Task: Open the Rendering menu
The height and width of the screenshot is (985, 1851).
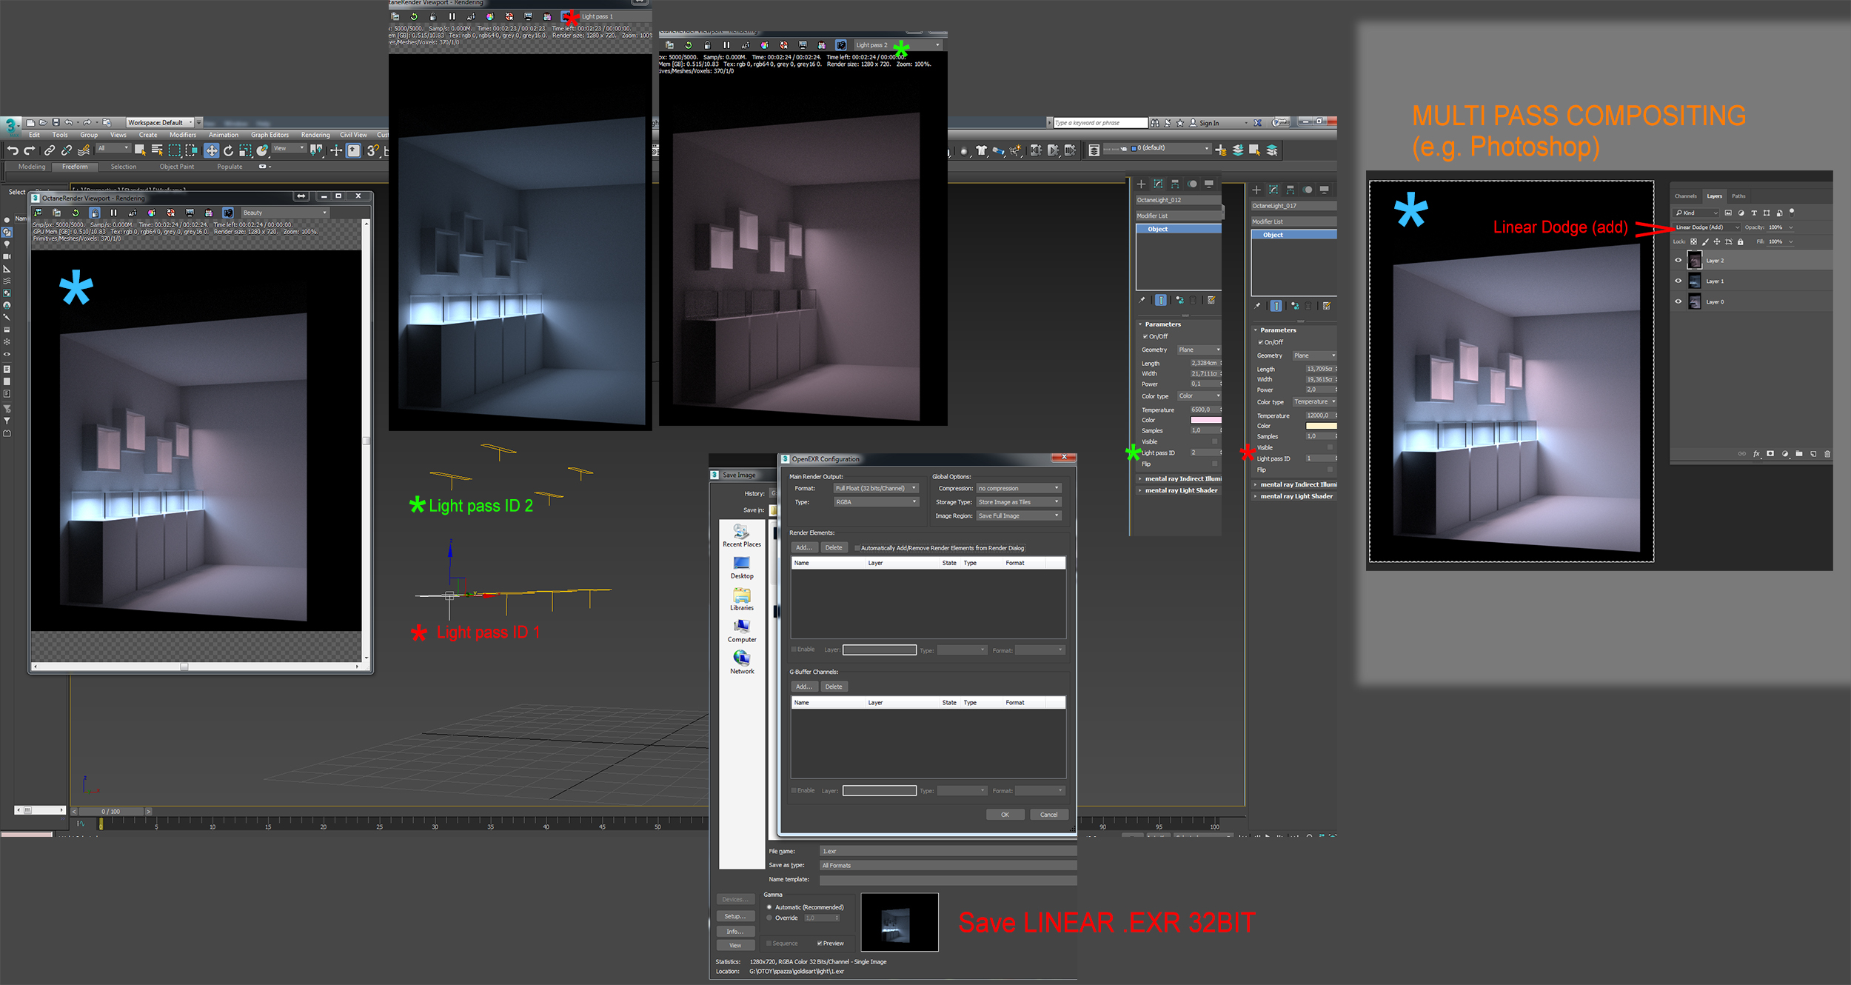Action: [315, 135]
